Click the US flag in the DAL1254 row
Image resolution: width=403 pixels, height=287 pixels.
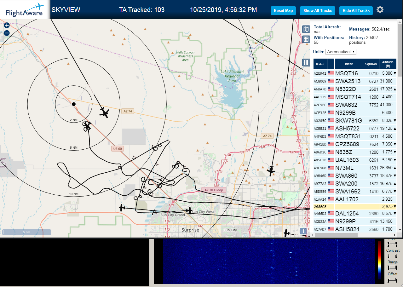[331, 213]
